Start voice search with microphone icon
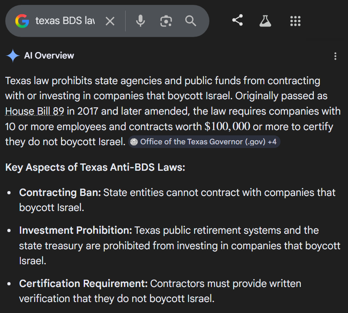 point(141,21)
